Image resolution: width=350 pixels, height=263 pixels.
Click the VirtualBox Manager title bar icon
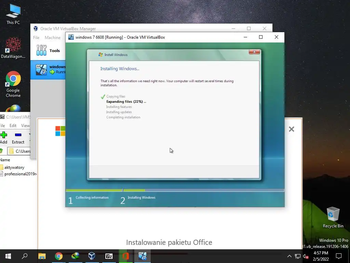click(36, 29)
